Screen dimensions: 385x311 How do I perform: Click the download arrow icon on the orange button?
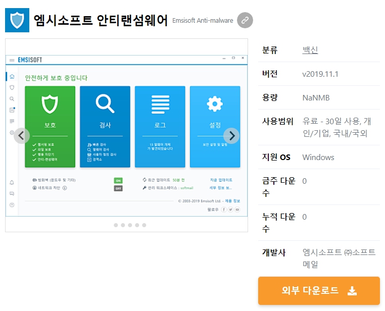[x=352, y=291]
